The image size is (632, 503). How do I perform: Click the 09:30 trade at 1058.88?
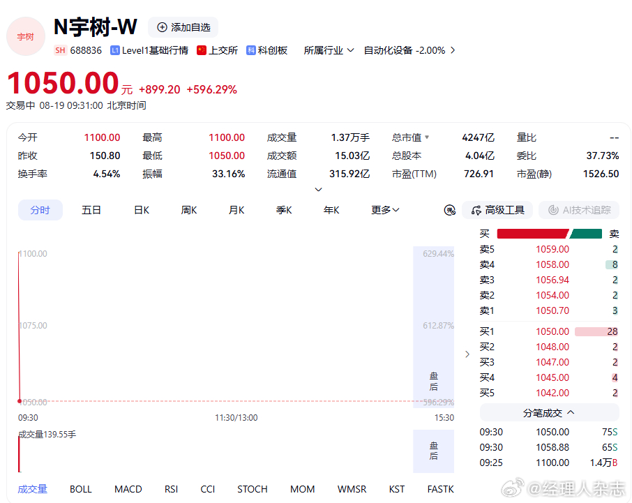coord(548,447)
